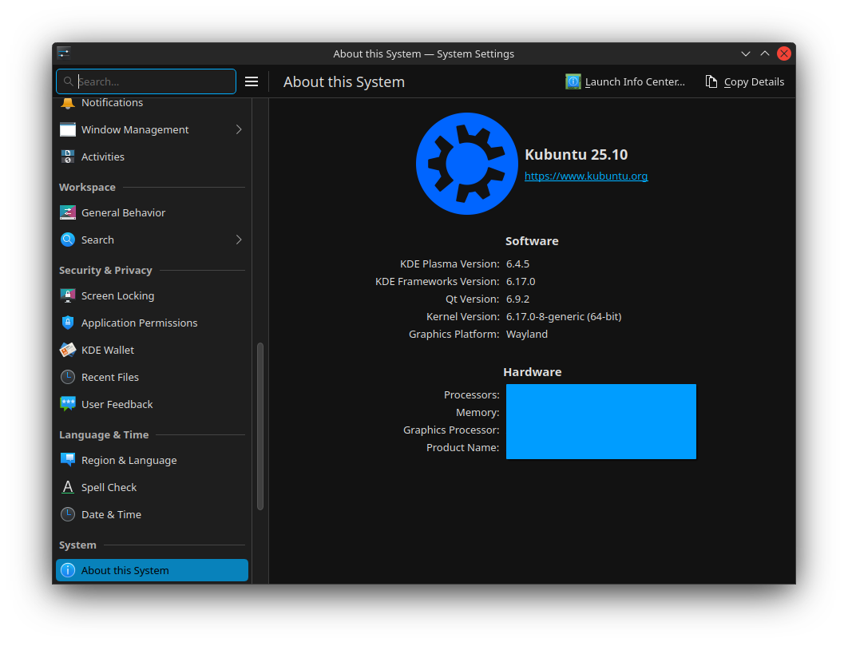
Task: Click the Search magnifier icon in sidebar list
Action: click(x=68, y=240)
